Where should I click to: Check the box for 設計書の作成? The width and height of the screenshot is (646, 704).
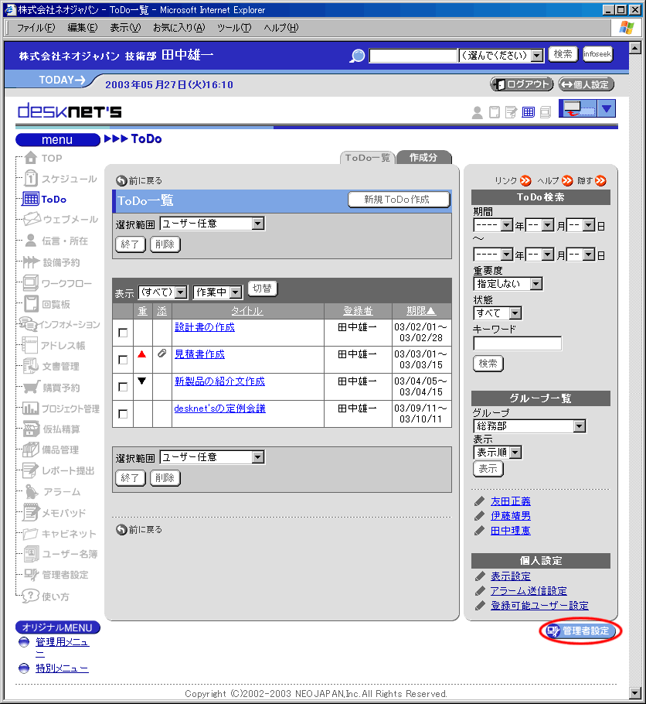[123, 333]
